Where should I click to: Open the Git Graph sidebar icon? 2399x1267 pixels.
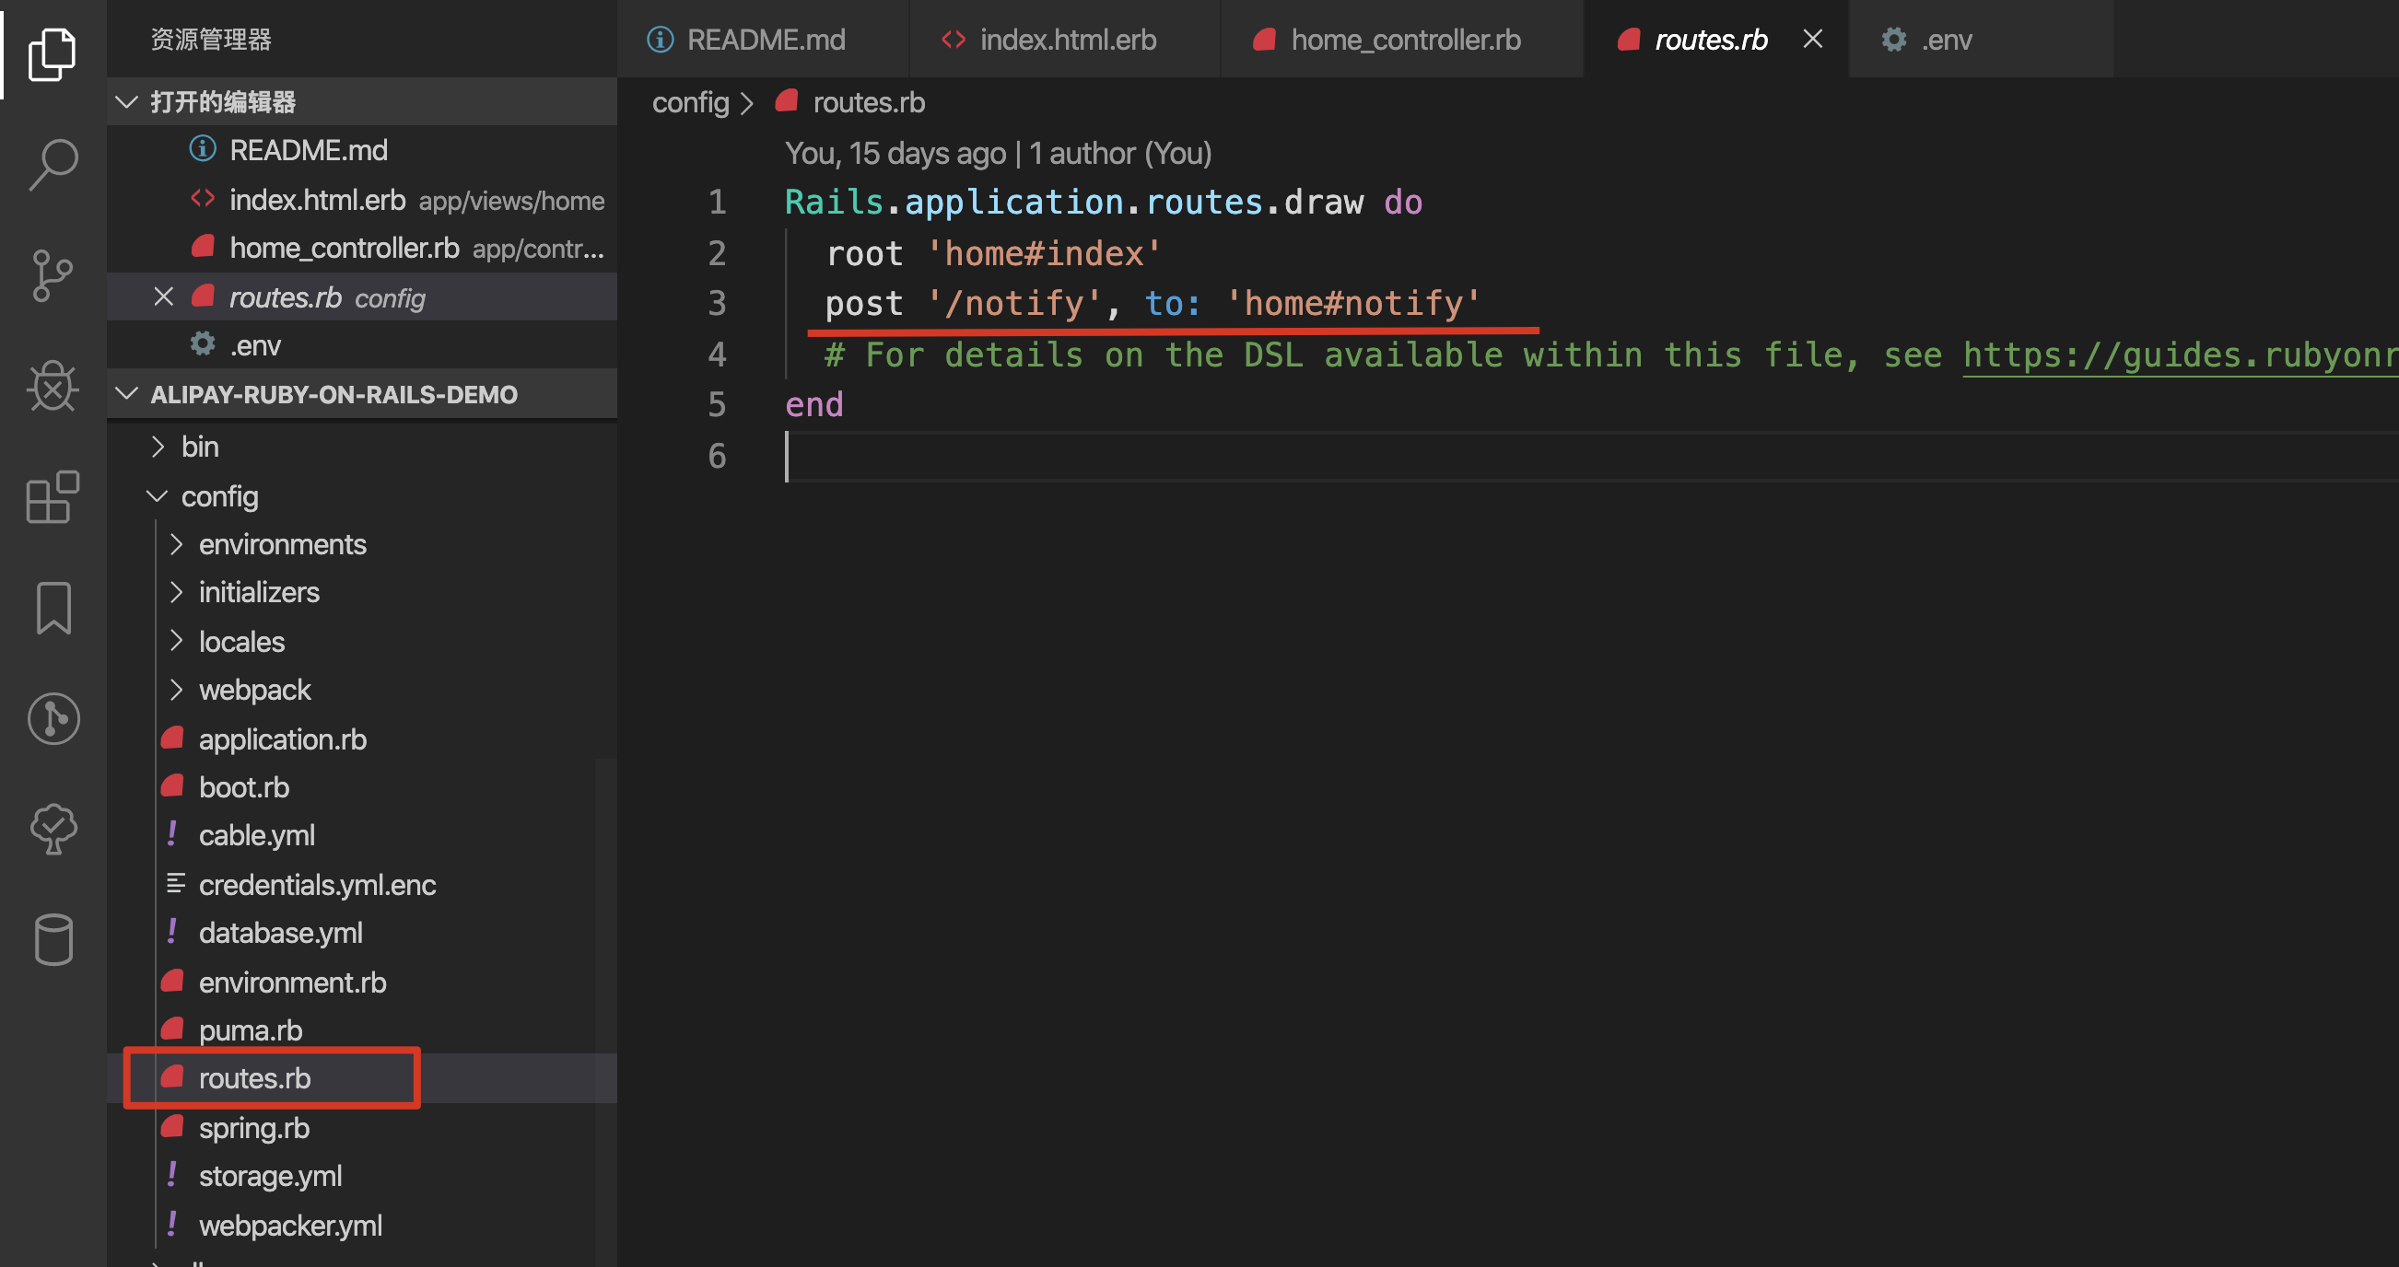[53, 719]
